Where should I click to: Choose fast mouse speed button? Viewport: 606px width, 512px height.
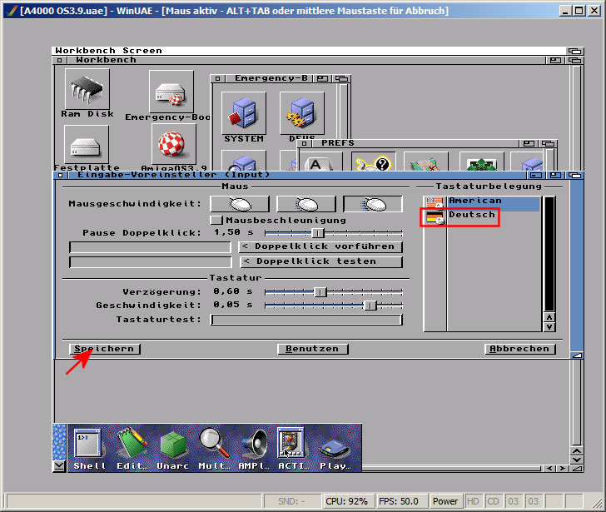373,204
